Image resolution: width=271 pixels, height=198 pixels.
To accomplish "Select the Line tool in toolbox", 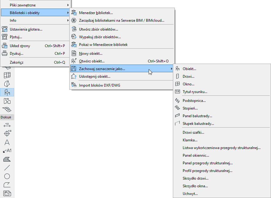I will (x=7, y=168).
